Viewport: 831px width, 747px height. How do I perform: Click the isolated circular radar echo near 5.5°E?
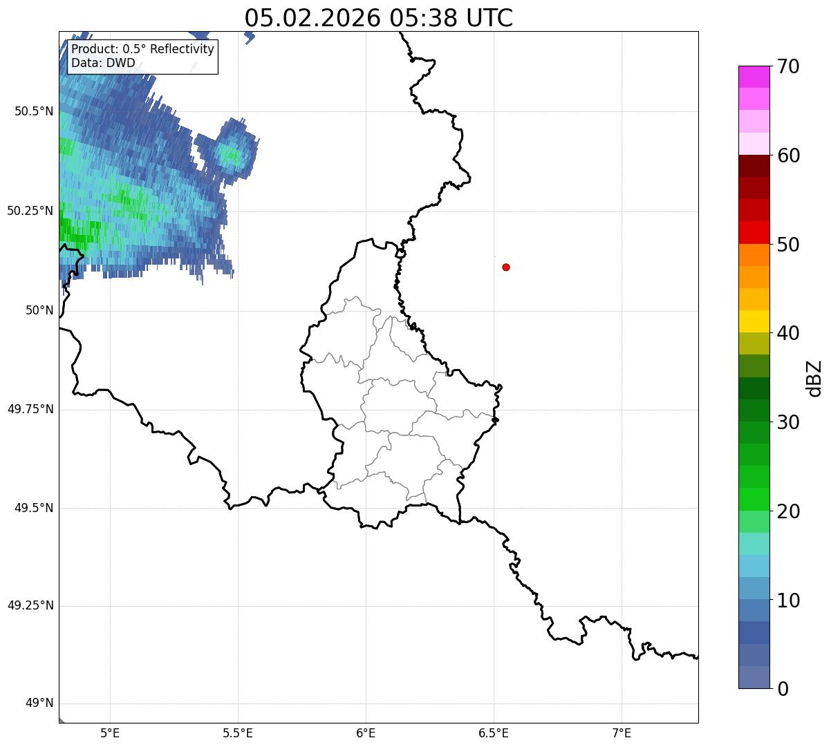pos(231,154)
